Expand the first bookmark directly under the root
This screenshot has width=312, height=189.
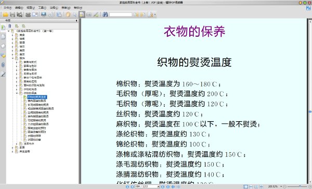coord(12,35)
